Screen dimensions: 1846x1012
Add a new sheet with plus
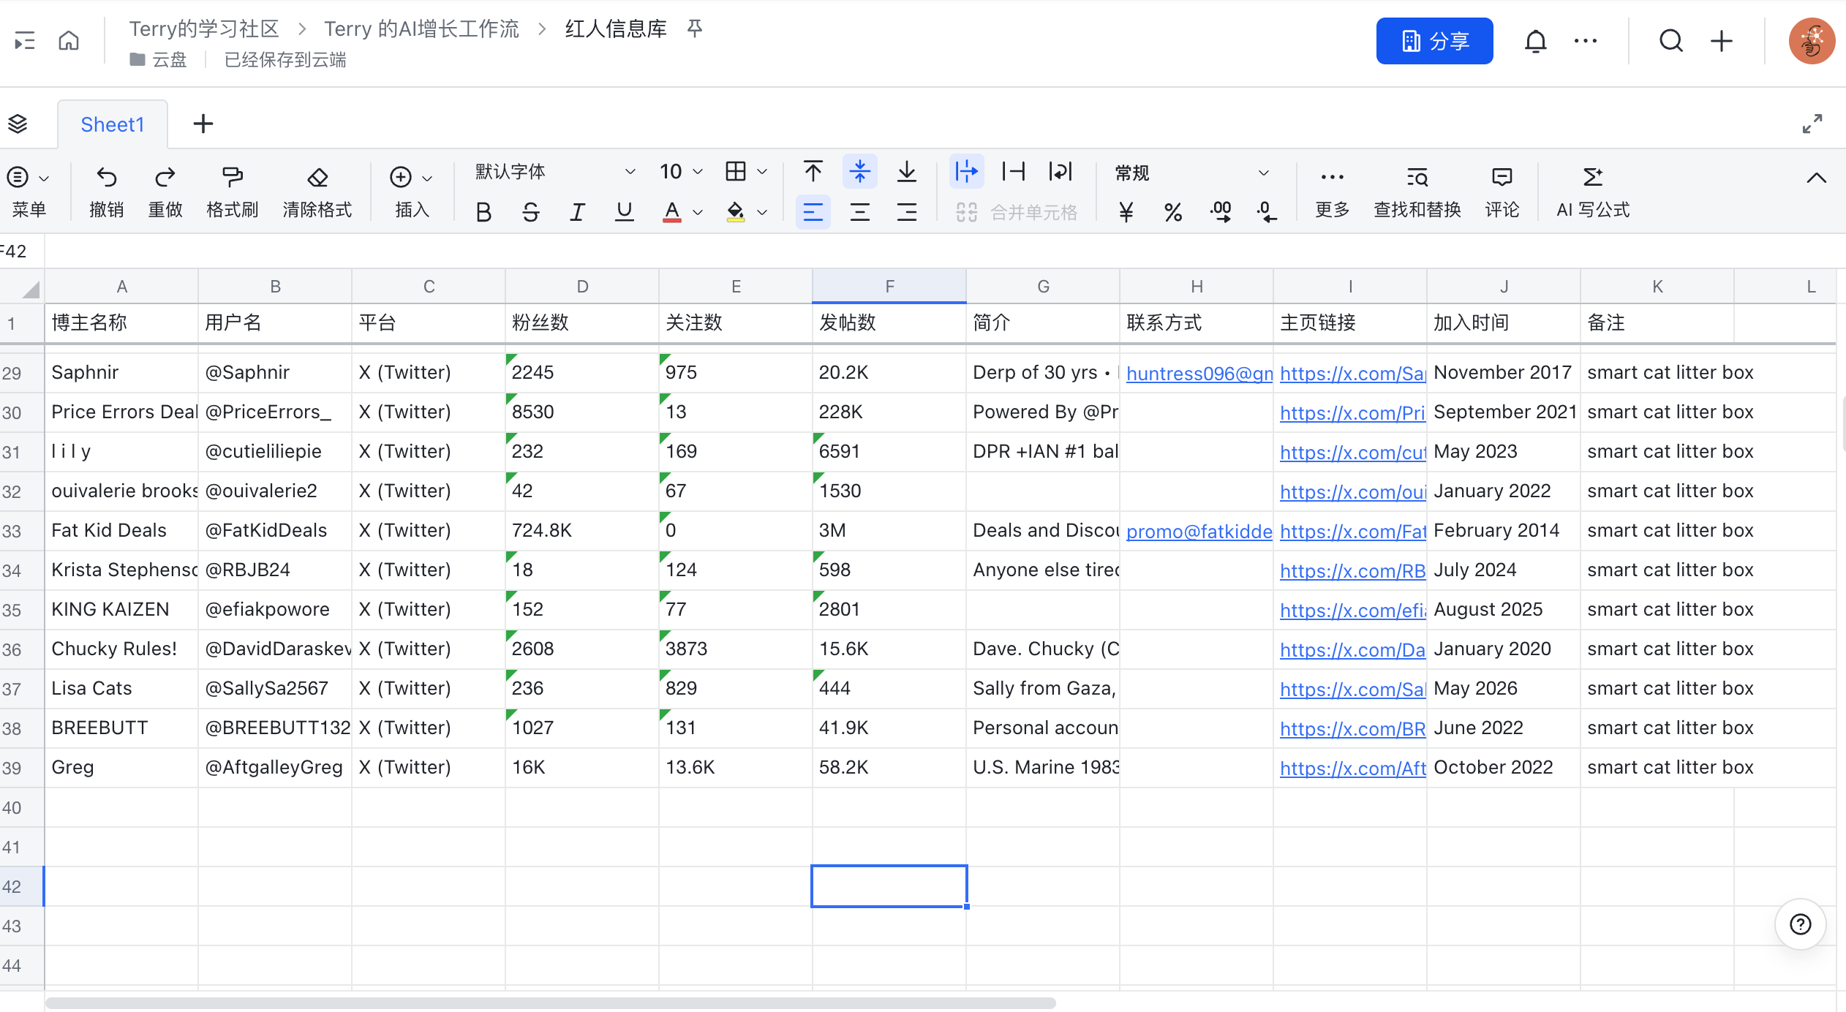[203, 124]
